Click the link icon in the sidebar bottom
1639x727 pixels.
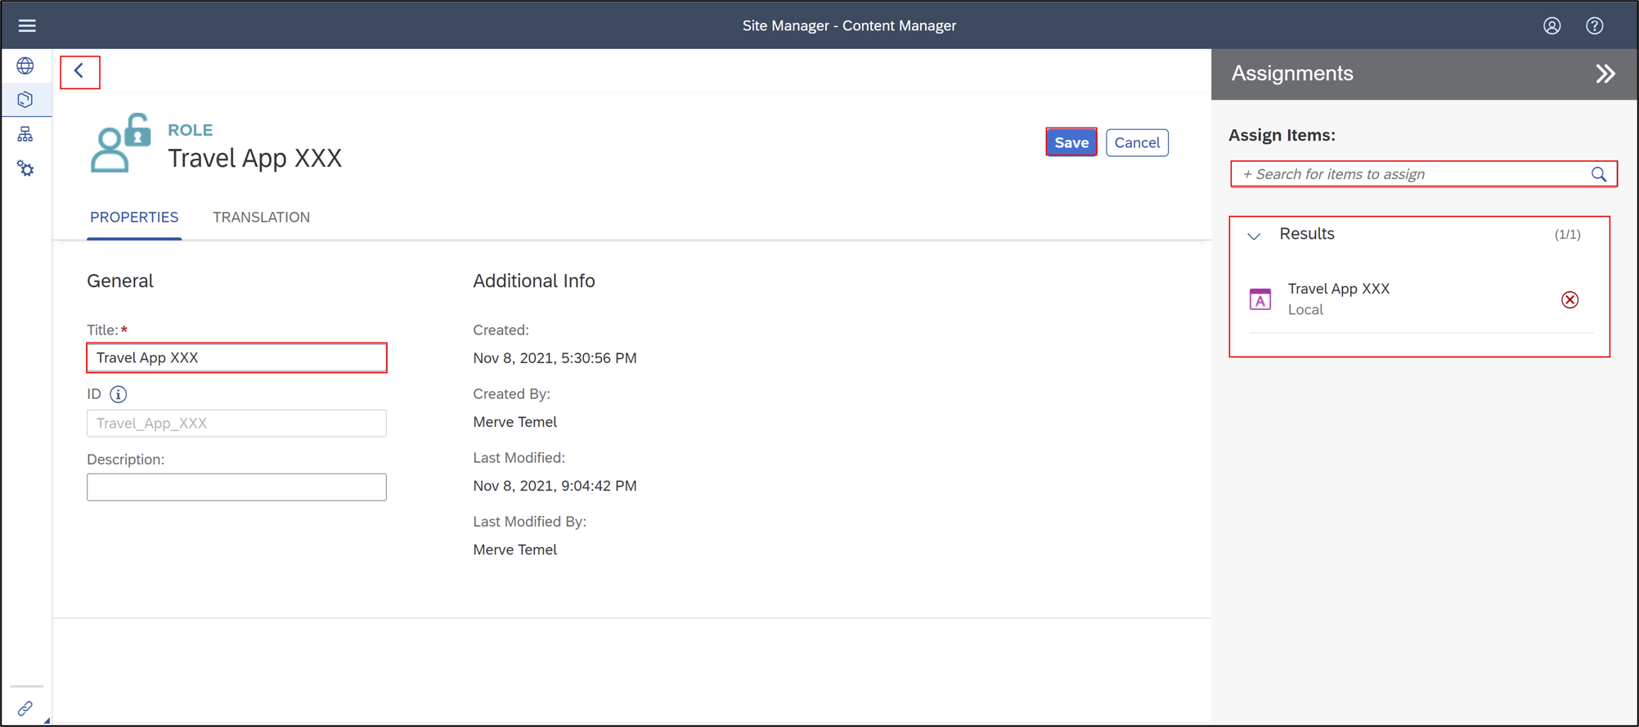point(25,708)
